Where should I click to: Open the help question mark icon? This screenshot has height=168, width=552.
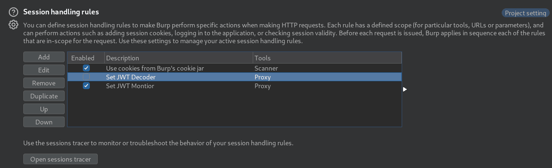(13, 12)
